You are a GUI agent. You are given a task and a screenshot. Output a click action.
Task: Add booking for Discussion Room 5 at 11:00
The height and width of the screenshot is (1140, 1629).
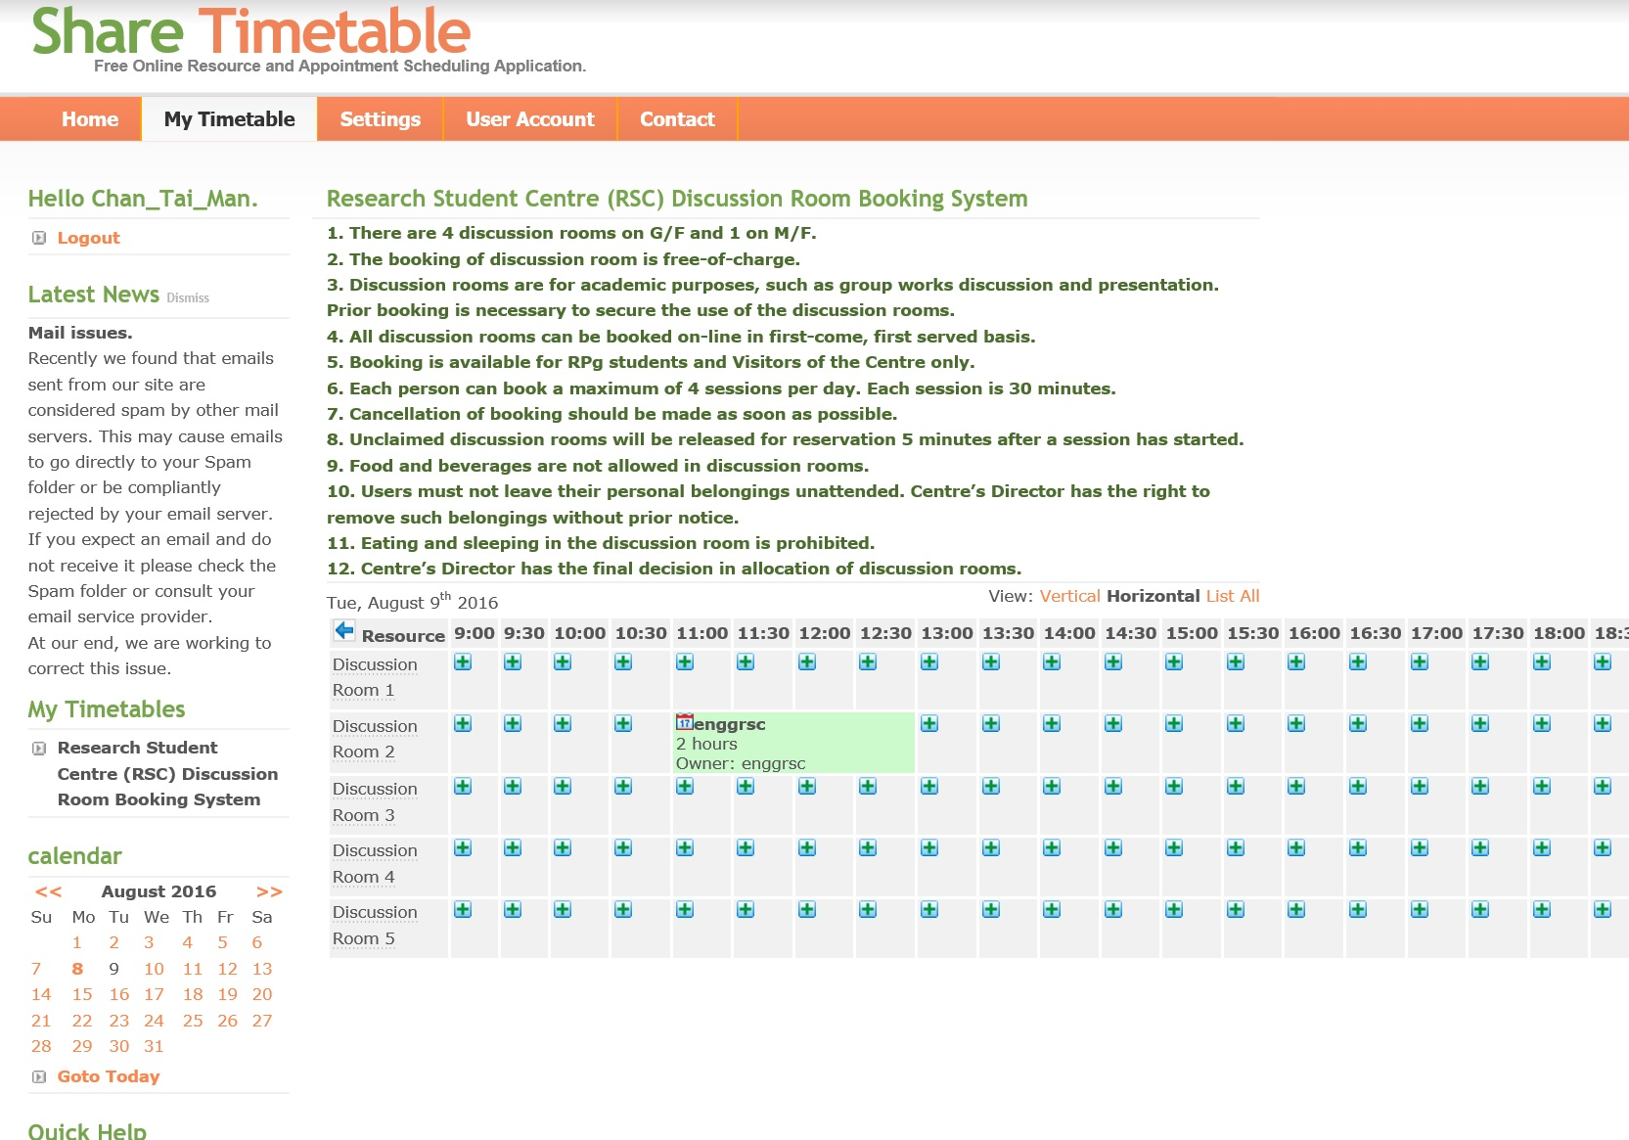coord(685,910)
